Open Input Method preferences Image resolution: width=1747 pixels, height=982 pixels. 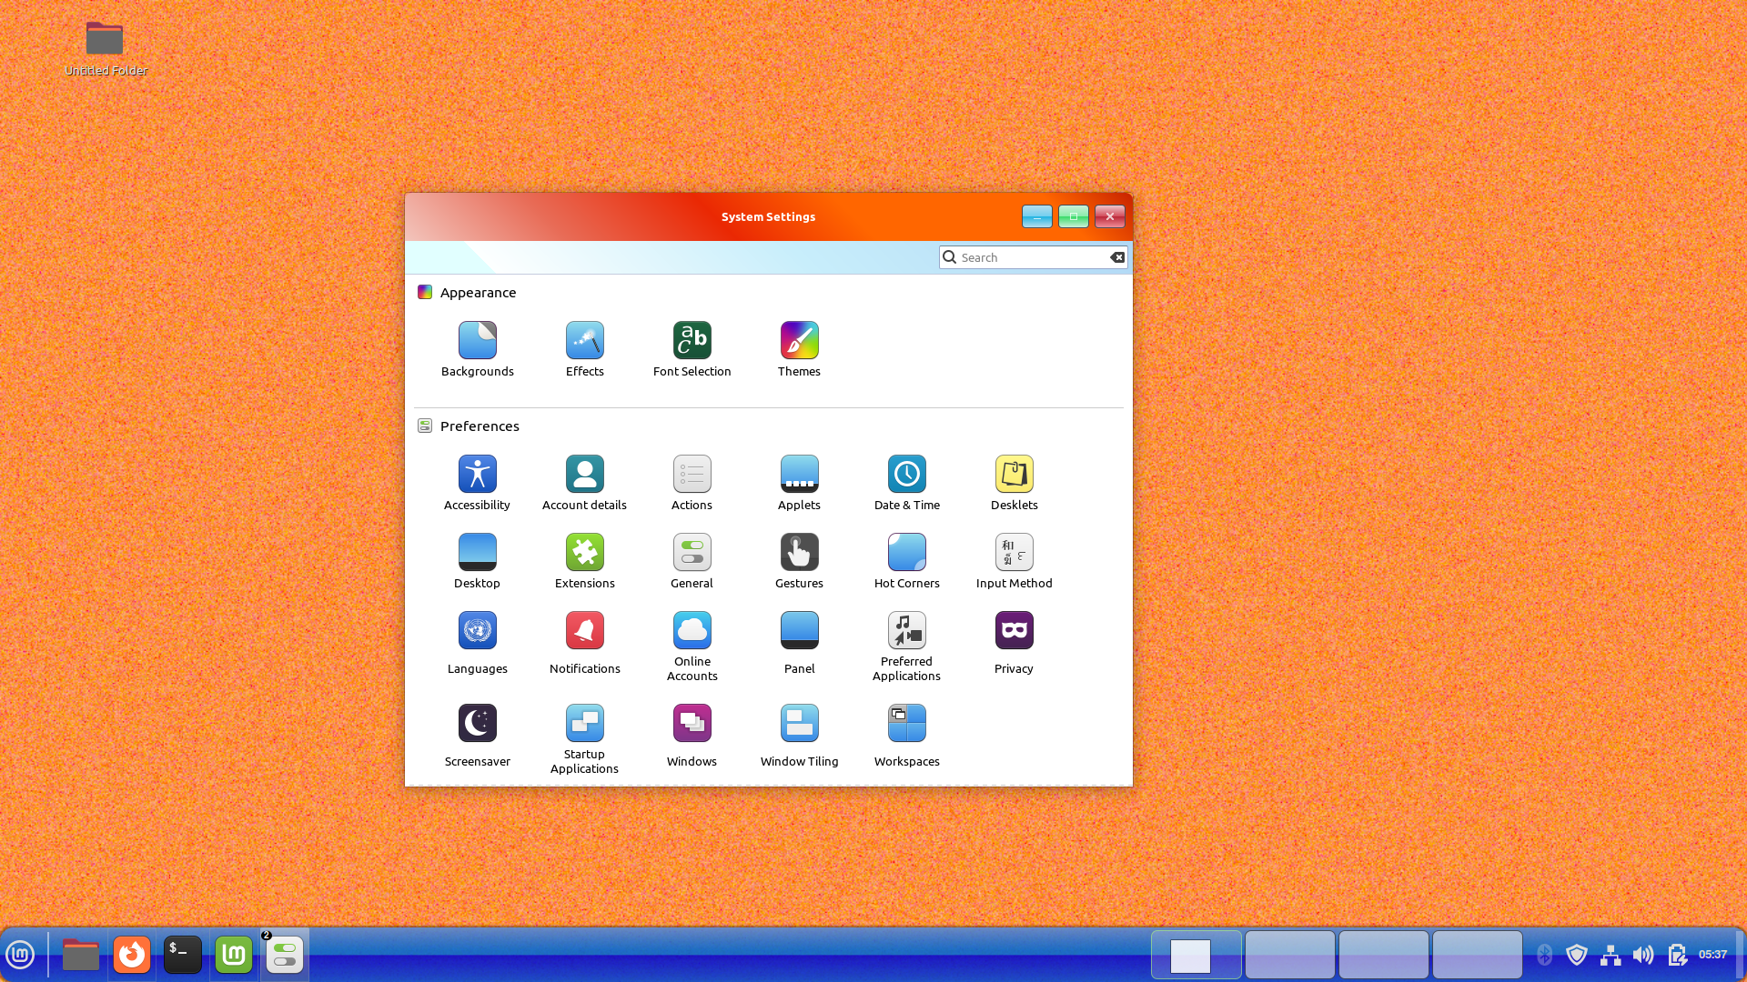click(1014, 561)
